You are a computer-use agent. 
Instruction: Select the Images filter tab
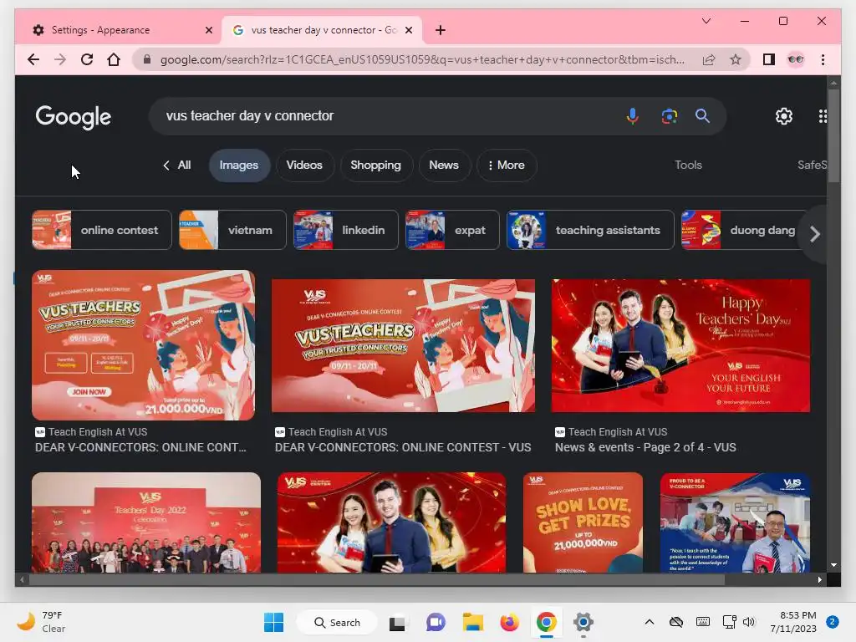coord(239,165)
